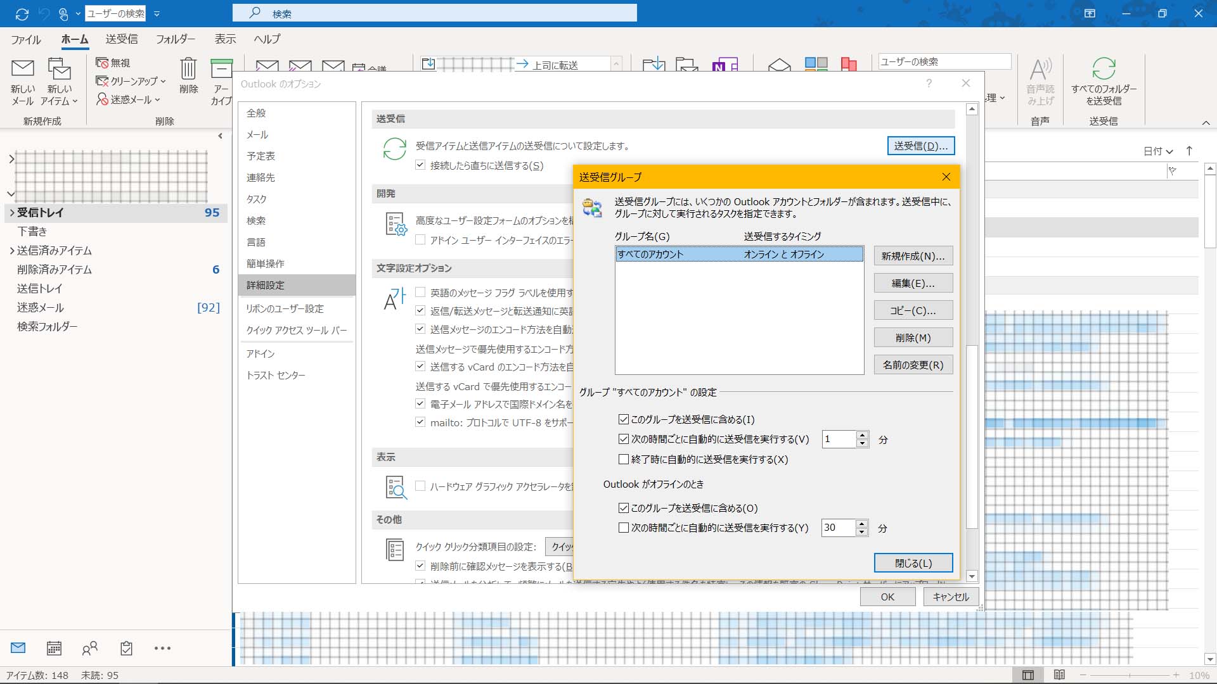Increase the online interval minutes spinner

pos(862,435)
